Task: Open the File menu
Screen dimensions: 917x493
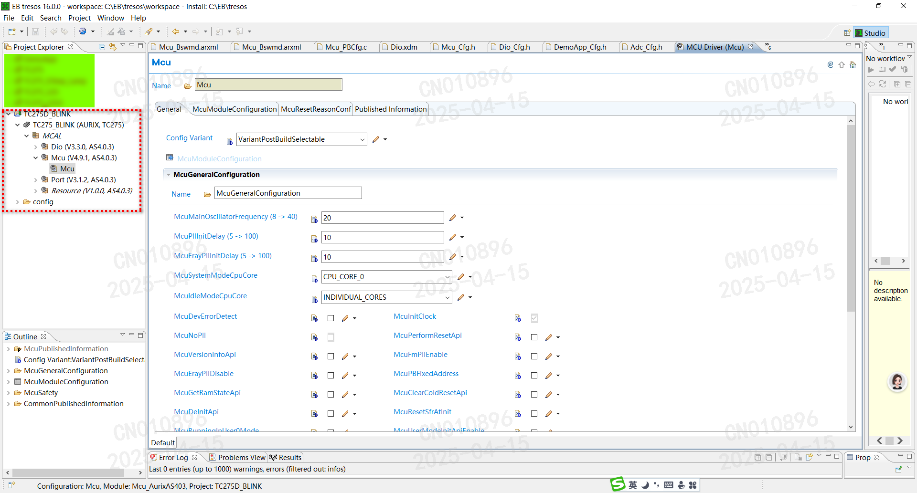Action: click(9, 18)
